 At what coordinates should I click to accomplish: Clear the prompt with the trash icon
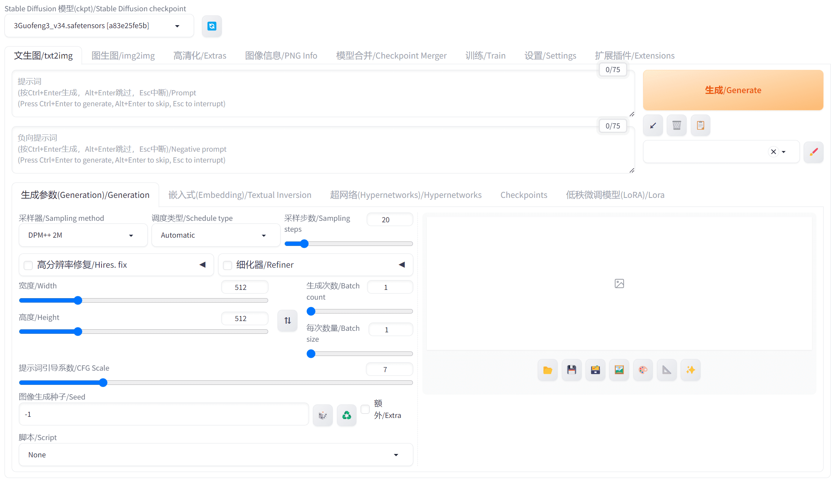(677, 125)
